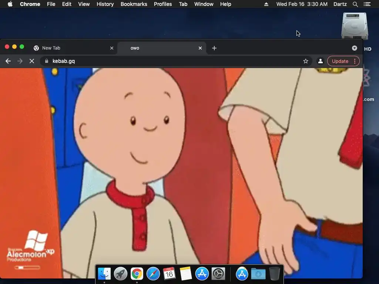Open the Trash in the Dock
Image resolution: width=379 pixels, height=284 pixels.
tap(275, 274)
